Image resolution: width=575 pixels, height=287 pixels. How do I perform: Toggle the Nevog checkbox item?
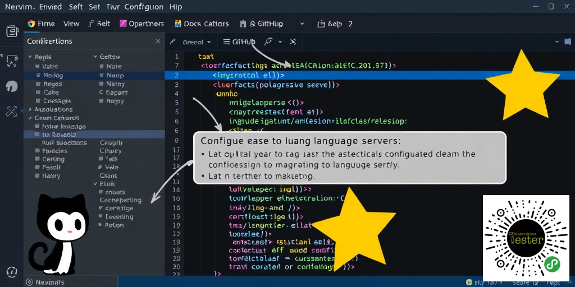click(38, 75)
